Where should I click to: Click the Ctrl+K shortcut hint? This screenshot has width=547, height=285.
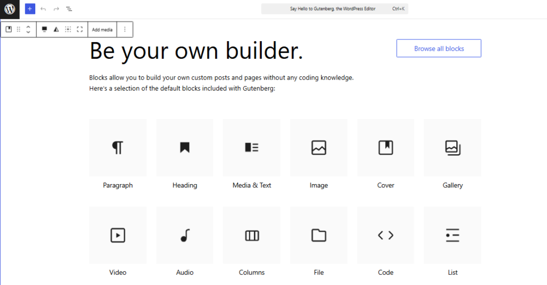click(x=398, y=9)
